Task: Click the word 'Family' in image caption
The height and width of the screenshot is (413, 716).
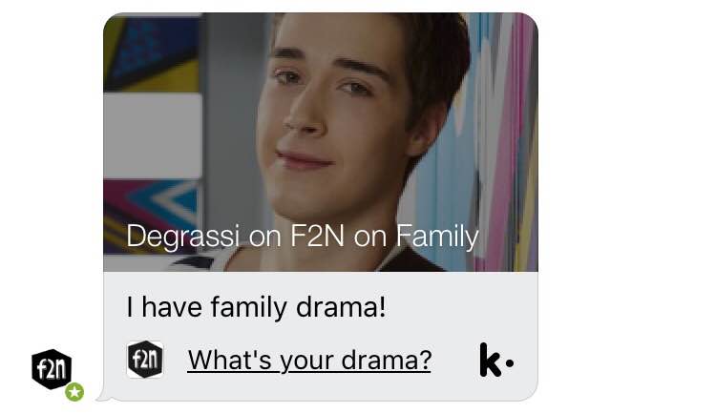Action: 437,237
